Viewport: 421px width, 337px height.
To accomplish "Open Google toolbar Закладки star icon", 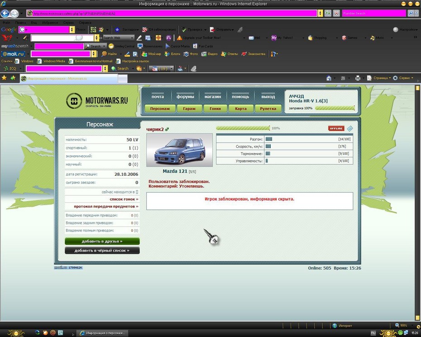I will tap(117, 29).
